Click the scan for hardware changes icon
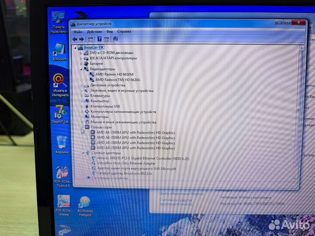The image size is (315, 236). (115, 39)
